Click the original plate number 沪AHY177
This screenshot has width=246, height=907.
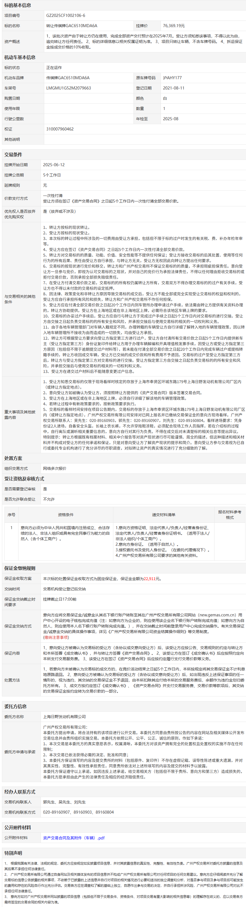(172, 78)
